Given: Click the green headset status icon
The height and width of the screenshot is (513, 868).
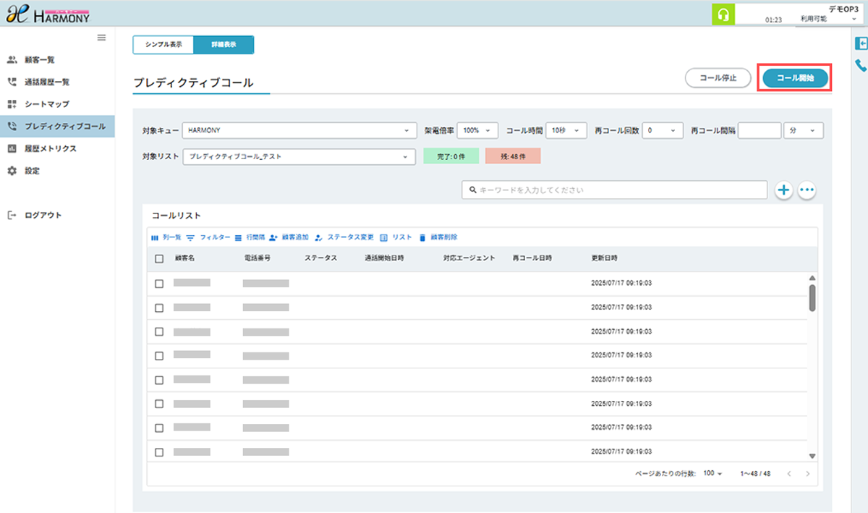Looking at the screenshot, I should 721,14.
